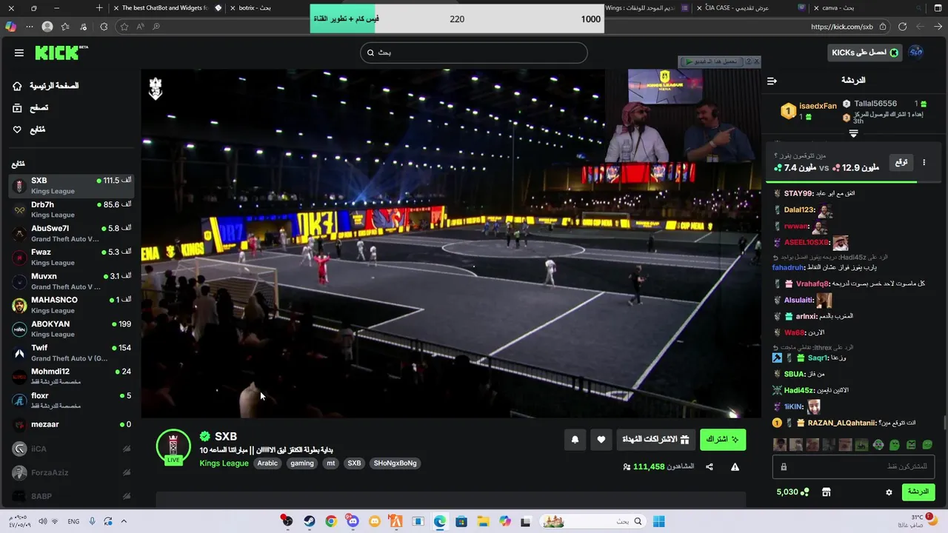
Task: Open the taskbar weather widget showing 31°C
Action: pos(918,521)
